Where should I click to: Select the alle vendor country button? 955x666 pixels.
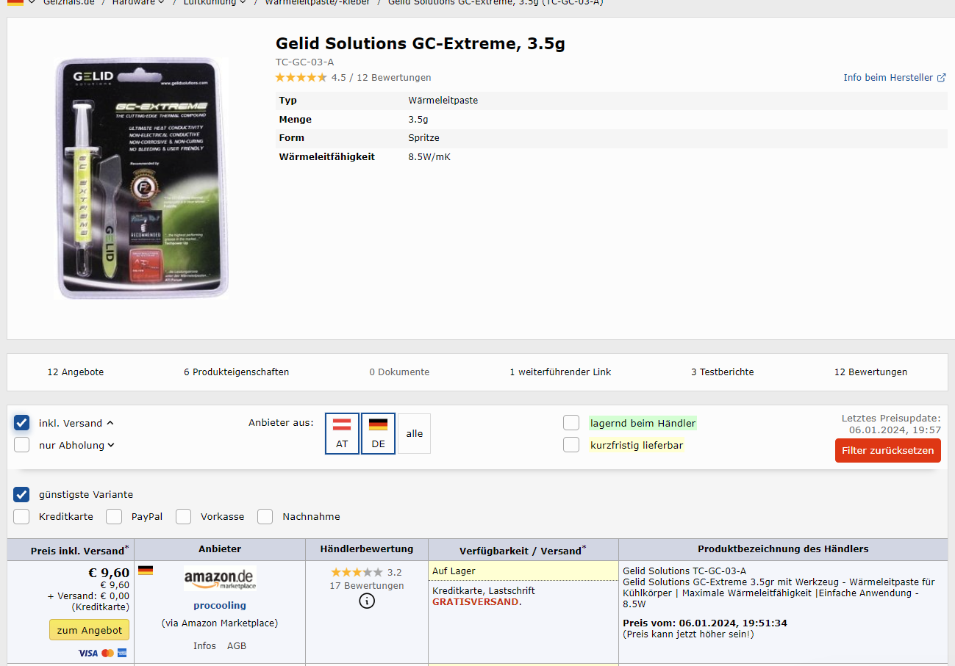tap(415, 433)
